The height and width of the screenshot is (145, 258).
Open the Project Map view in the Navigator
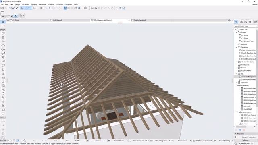click(x=236, y=22)
